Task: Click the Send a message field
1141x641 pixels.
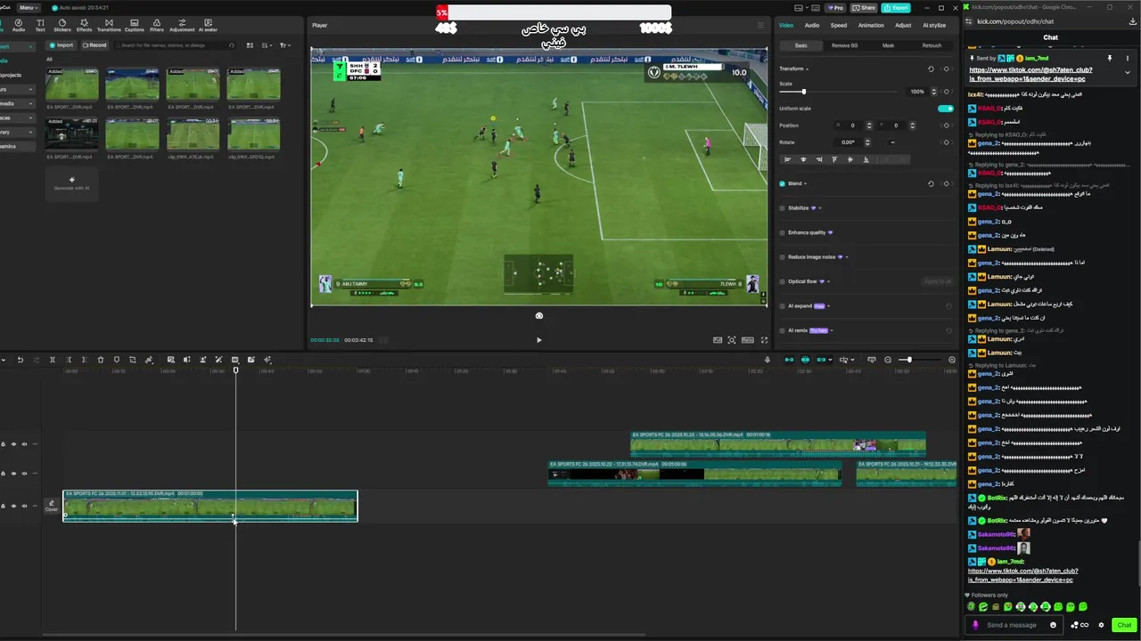Action: coord(1016,625)
